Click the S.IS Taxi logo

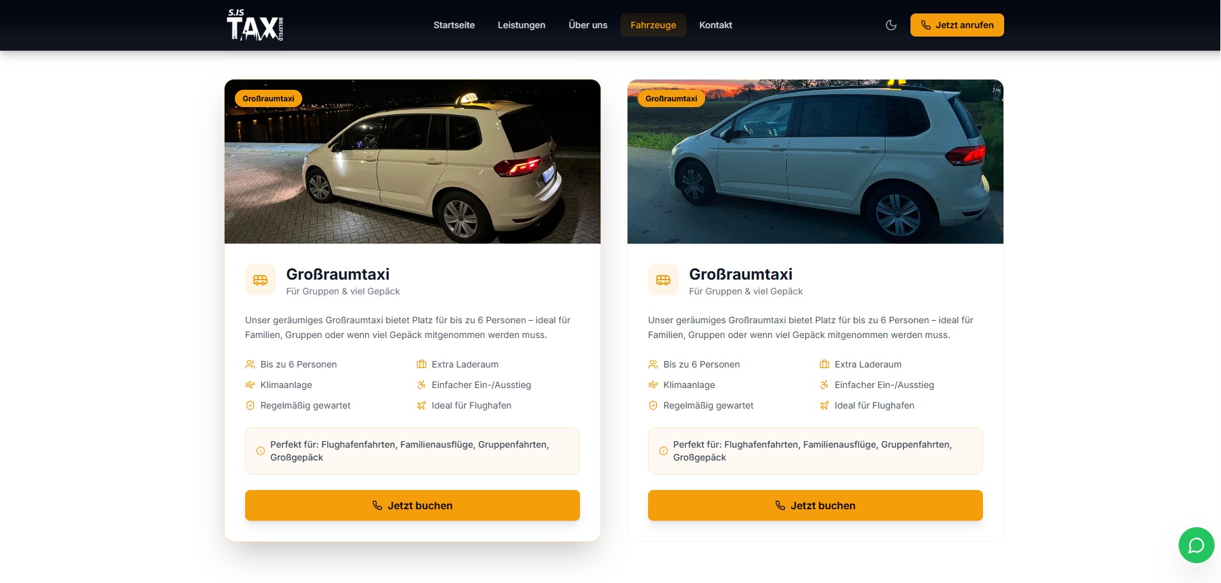tap(255, 25)
